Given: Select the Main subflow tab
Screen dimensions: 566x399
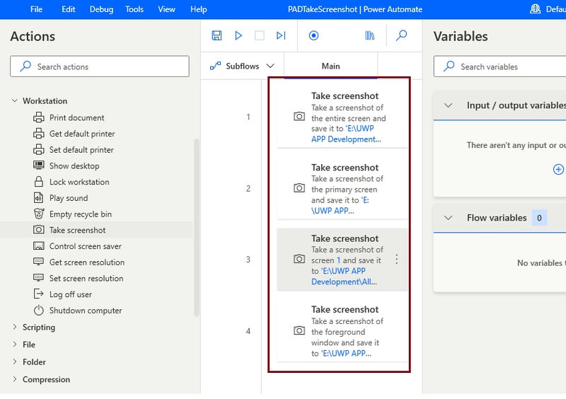Looking at the screenshot, I should click(x=330, y=66).
